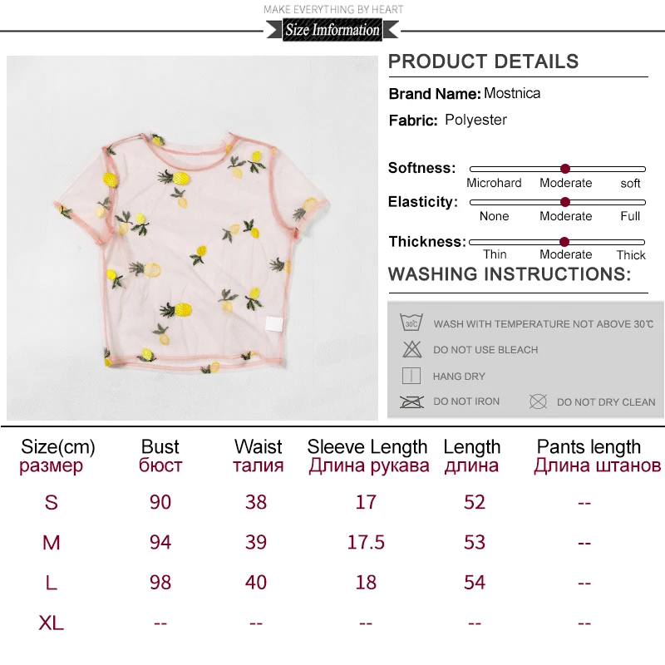The width and height of the screenshot is (665, 665).
Task: Click the white label tag on shirt
Action: [274, 324]
